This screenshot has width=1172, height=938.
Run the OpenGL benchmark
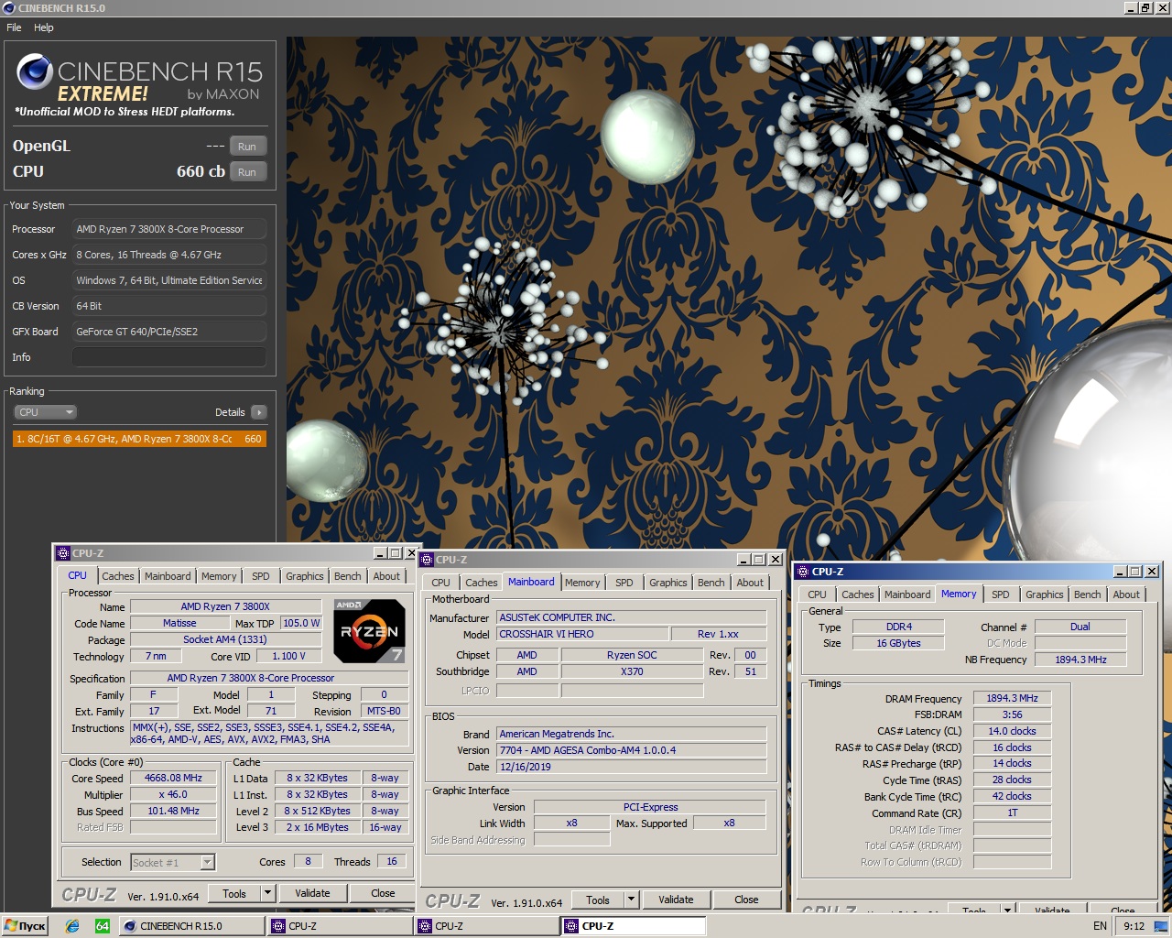247,147
